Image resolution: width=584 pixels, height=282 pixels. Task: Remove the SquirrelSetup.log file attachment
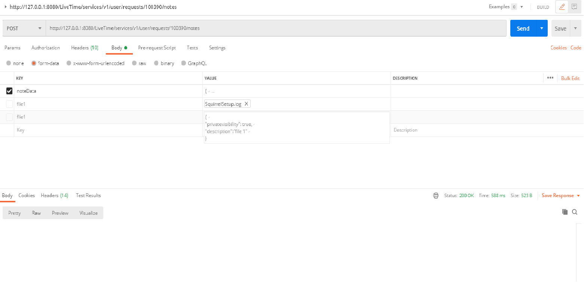pos(246,104)
